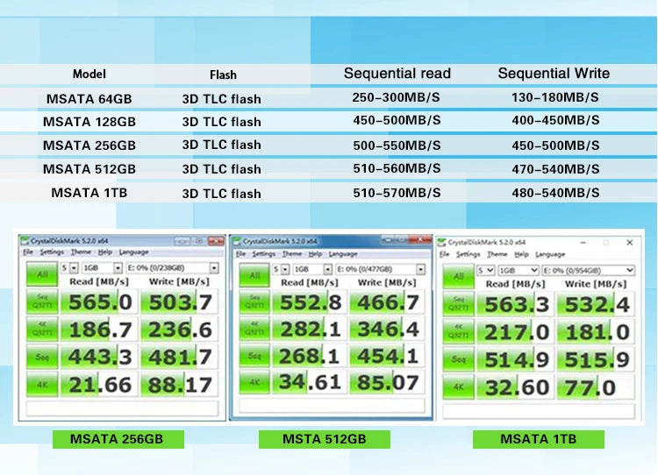Click the All button in the 512GB CrystalDiskMark window
Image resolution: width=658 pixels, height=475 pixels.
[x=254, y=275]
